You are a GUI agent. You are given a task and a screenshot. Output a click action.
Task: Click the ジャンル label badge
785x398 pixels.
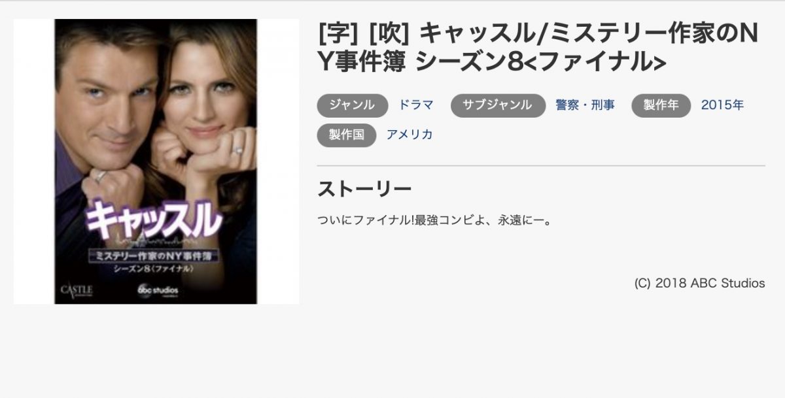(353, 105)
